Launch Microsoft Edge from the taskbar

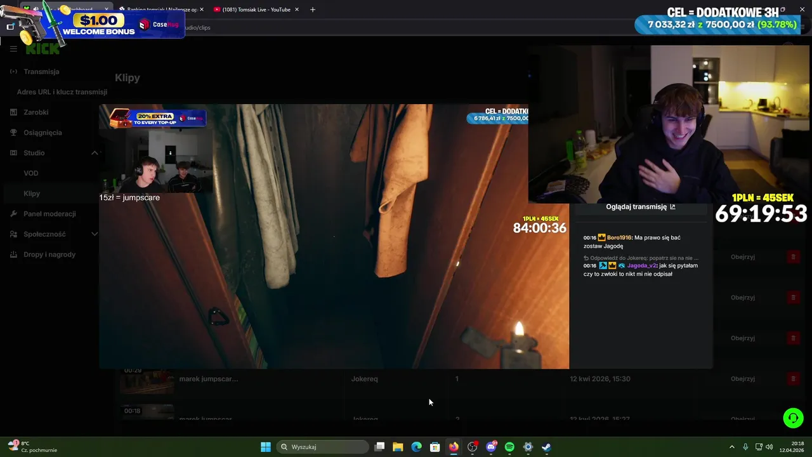tap(416, 447)
